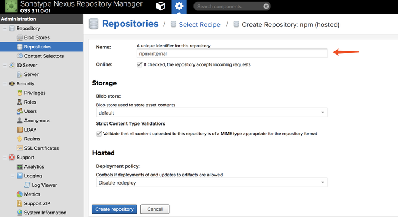Image resolution: width=398 pixels, height=217 pixels.
Task: Click the LDAP book icon
Action: pyautogui.click(x=19, y=130)
